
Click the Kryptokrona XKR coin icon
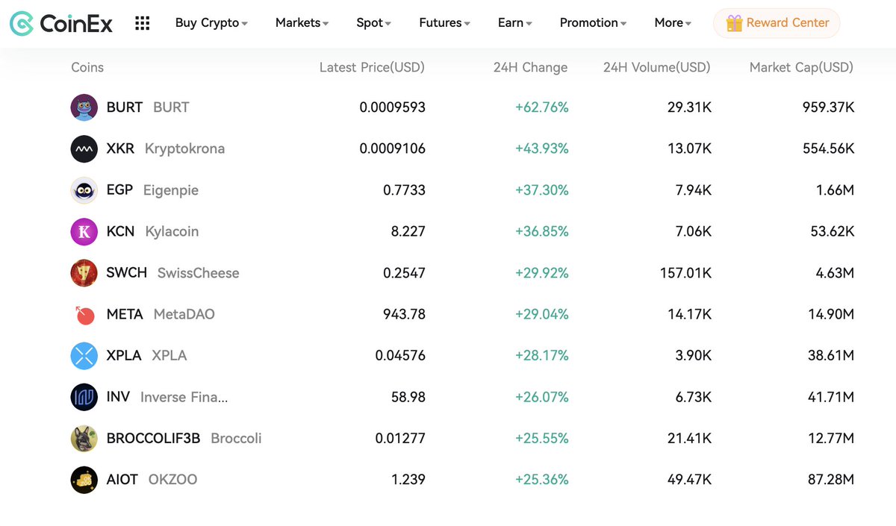tap(84, 148)
